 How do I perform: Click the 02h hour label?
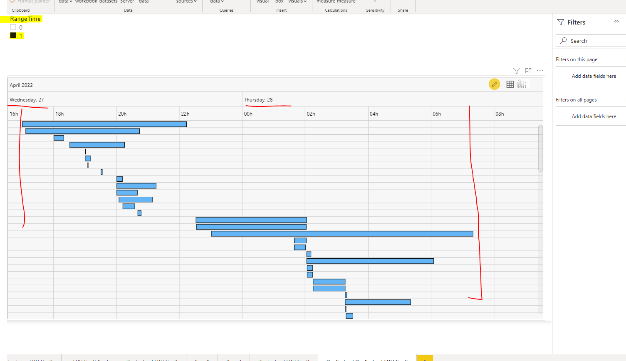311,114
